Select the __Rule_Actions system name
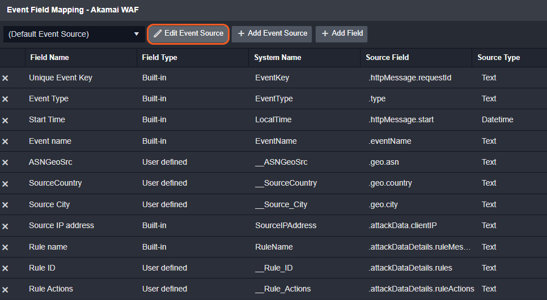This screenshot has width=547, height=300. click(x=283, y=289)
